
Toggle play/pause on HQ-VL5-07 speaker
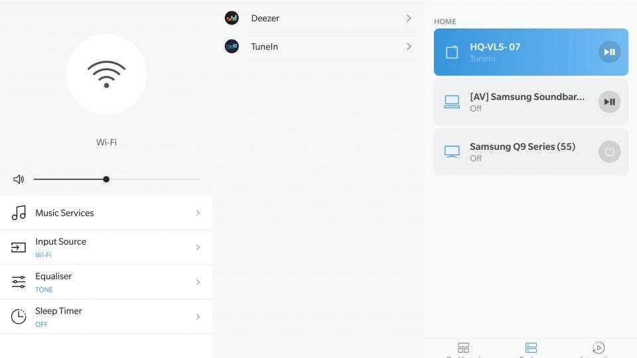pos(609,52)
